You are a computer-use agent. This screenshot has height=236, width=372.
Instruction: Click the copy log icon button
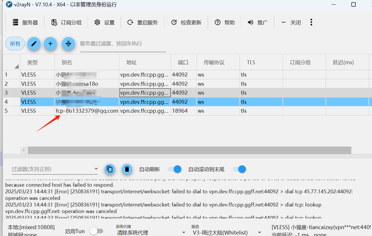click(110, 169)
